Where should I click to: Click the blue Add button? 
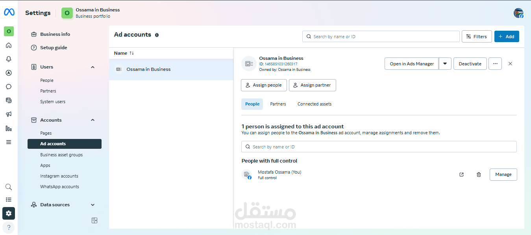coord(507,37)
